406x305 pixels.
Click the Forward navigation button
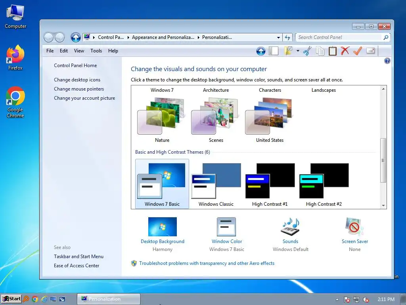point(59,37)
